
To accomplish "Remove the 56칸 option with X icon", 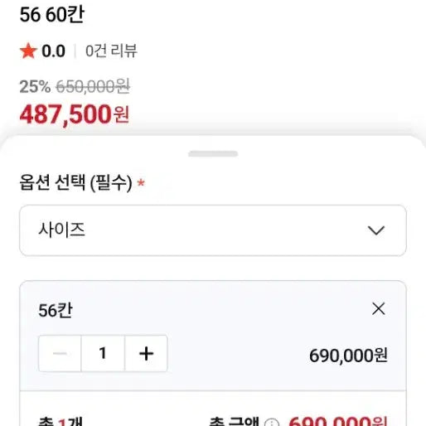I will (x=379, y=308).
